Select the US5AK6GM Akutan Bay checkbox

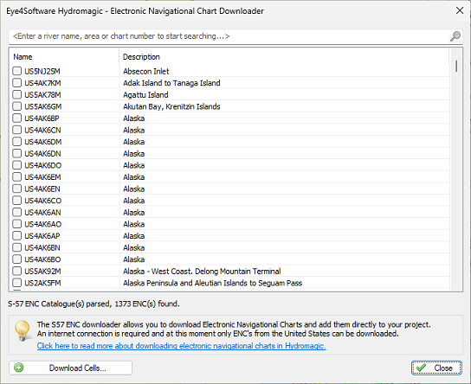coord(16,106)
